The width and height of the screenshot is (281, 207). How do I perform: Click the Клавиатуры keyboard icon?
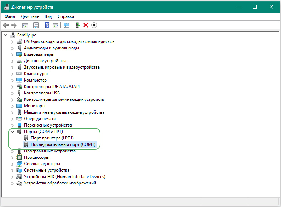point(19,74)
